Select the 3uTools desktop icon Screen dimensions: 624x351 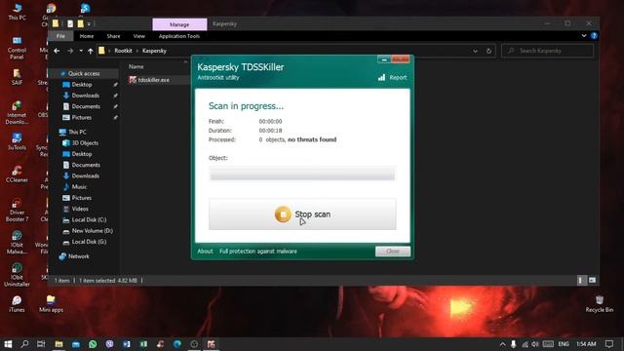17,141
